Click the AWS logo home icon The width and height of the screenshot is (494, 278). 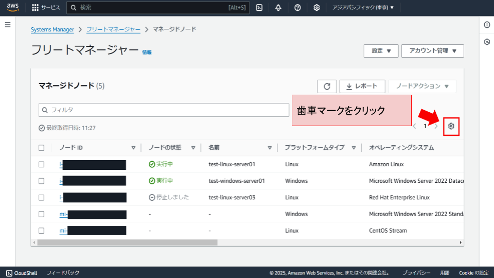click(13, 7)
